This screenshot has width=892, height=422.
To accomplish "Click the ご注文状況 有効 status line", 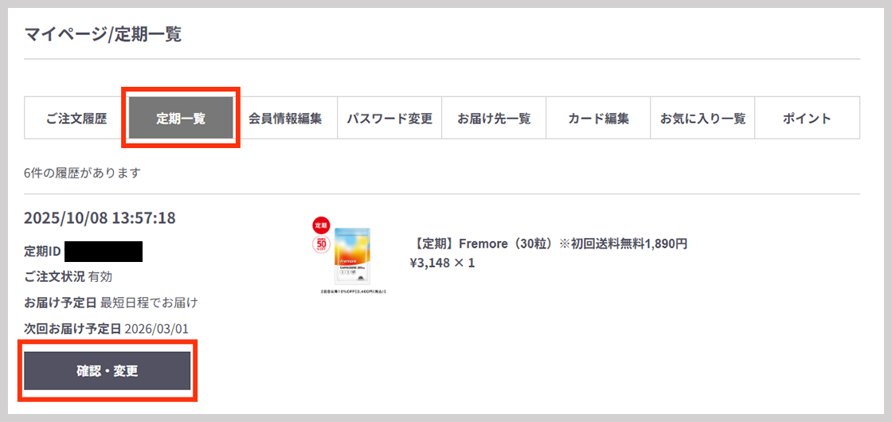I will 68,277.
